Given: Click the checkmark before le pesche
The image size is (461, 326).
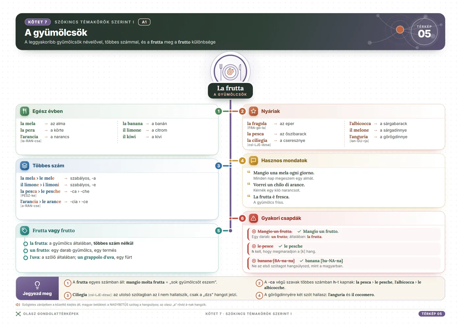Looking at the screenshot, I should click(x=281, y=246).
